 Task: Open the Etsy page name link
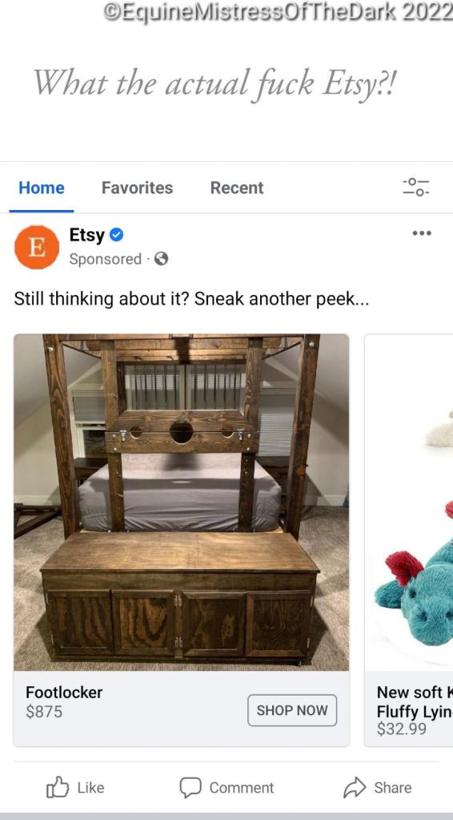87,236
